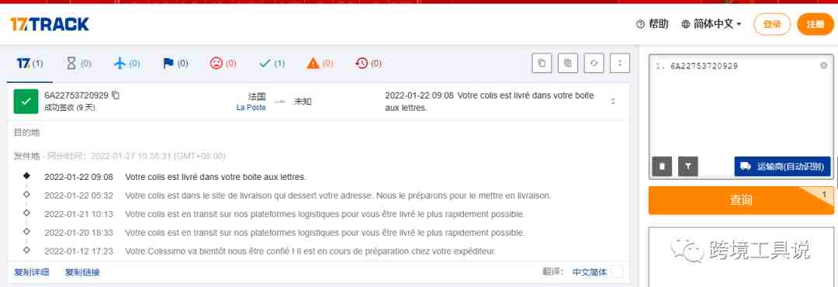Image resolution: width=838 pixels, height=287 pixels.
Task: Open the more options menu in toolbar
Action: point(620,63)
